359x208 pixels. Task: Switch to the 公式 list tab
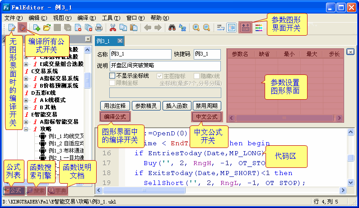click(13, 191)
